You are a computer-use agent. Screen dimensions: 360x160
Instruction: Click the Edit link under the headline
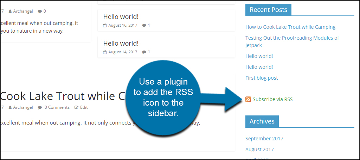[x=84, y=107]
